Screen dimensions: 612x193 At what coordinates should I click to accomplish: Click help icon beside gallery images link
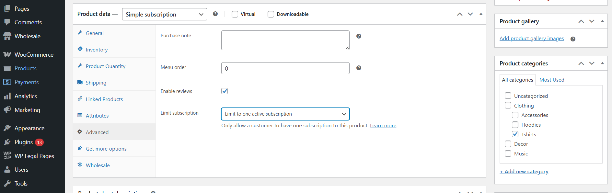[x=573, y=39]
